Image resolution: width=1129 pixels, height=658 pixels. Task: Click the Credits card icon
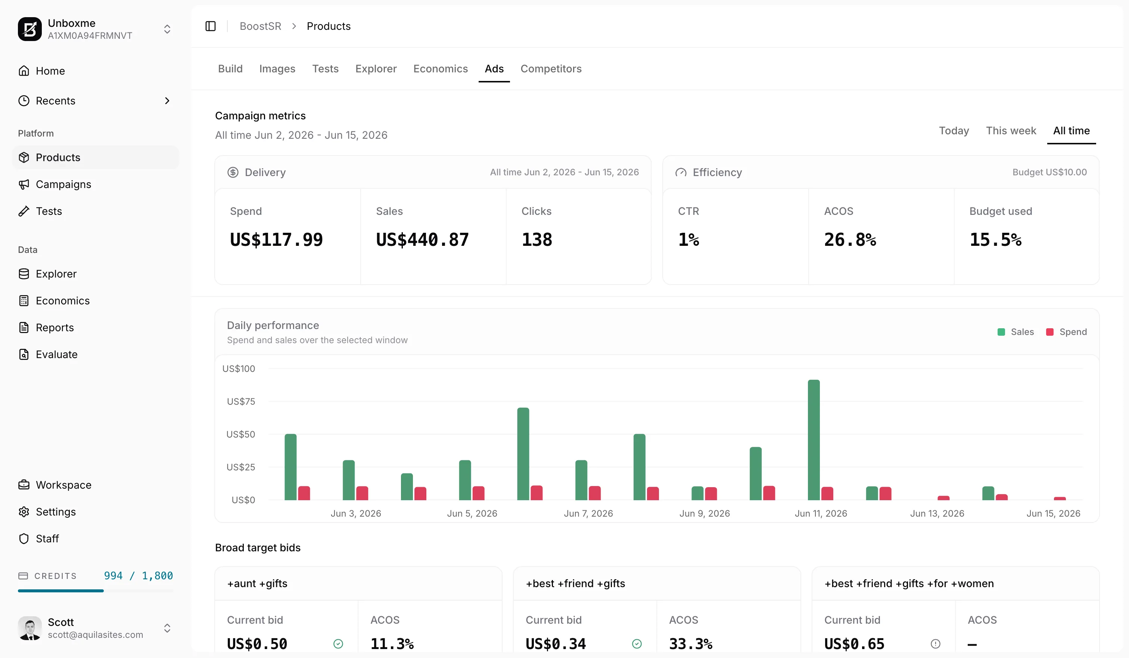pos(23,576)
